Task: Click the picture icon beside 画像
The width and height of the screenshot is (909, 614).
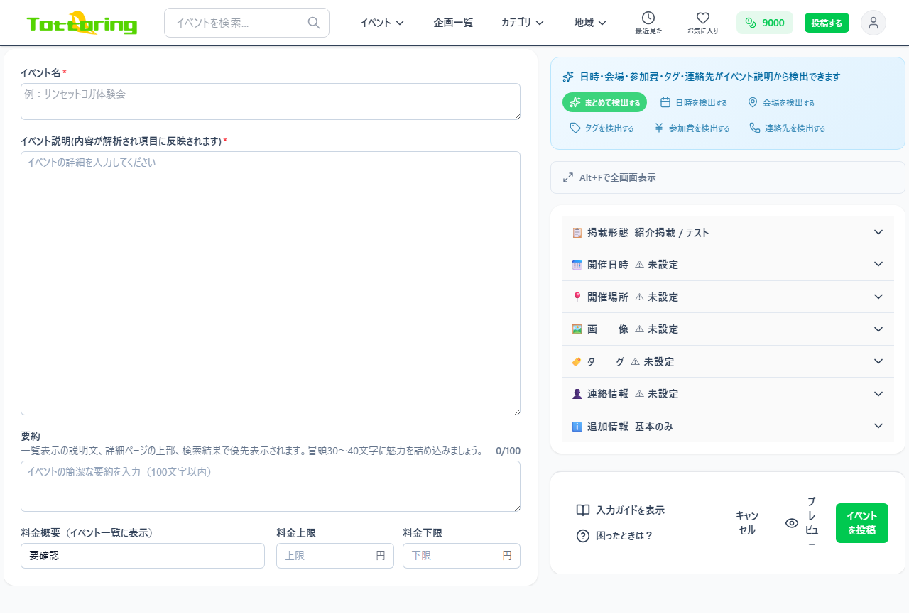Action: (577, 329)
